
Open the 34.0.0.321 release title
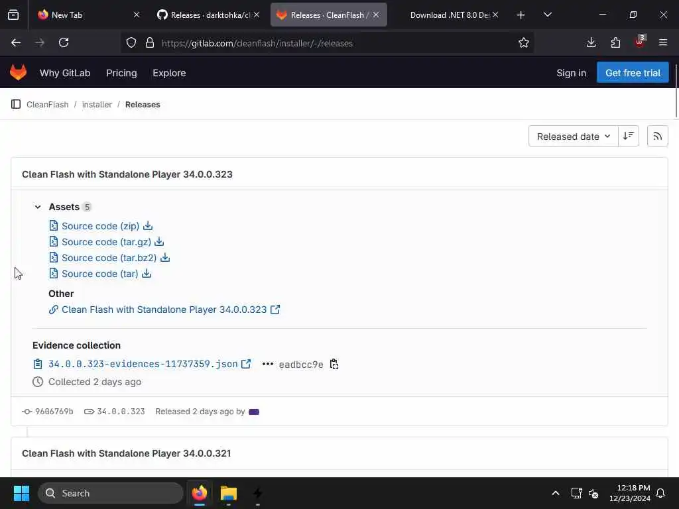click(x=127, y=453)
